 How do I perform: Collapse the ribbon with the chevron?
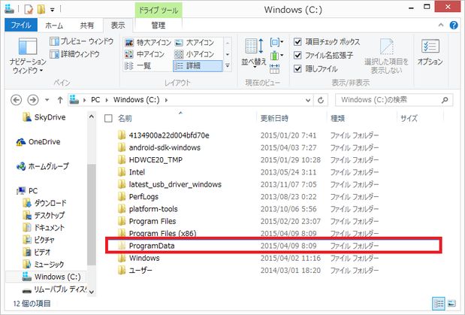pyautogui.click(x=441, y=26)
